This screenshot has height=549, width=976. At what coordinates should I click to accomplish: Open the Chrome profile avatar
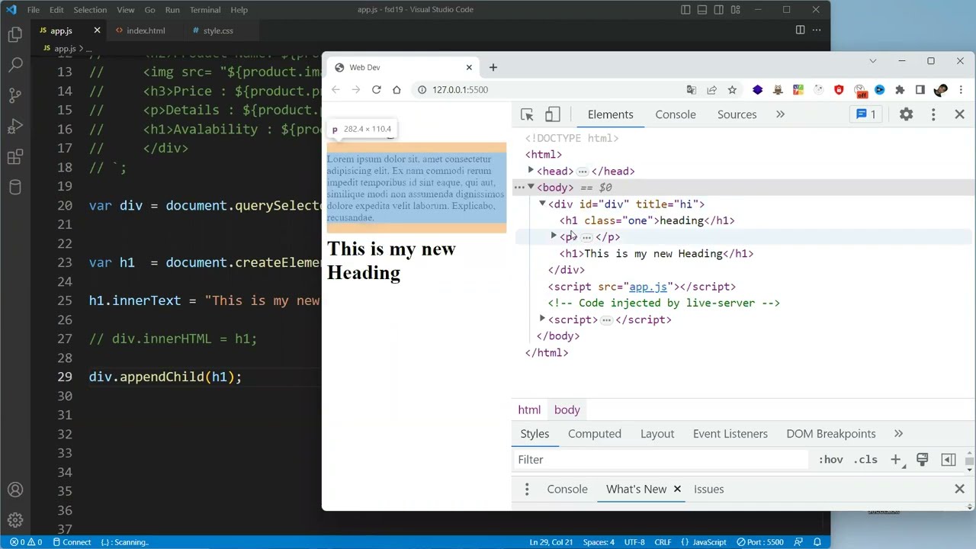coord(941,90)
